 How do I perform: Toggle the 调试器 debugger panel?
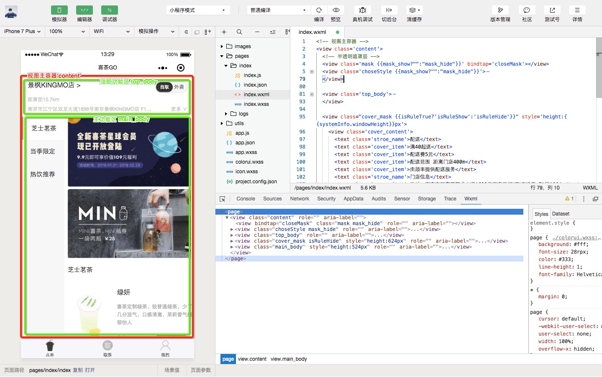pos(110,10)
